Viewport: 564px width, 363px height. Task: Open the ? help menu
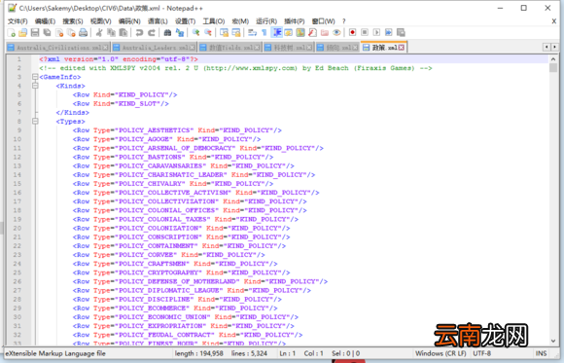point(344,21)
